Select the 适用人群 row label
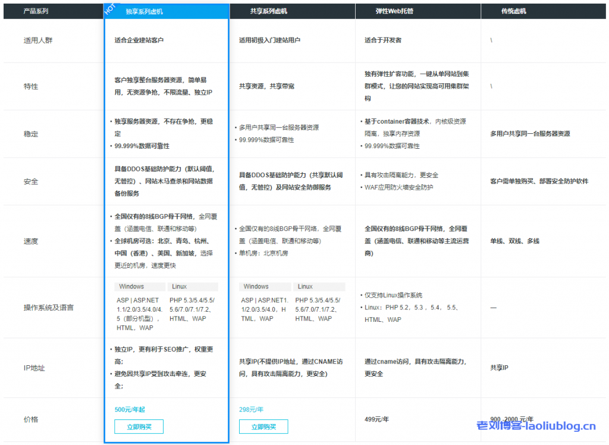Screen dimensions: 609x445 pyautogui.click(x=38, y=40)
